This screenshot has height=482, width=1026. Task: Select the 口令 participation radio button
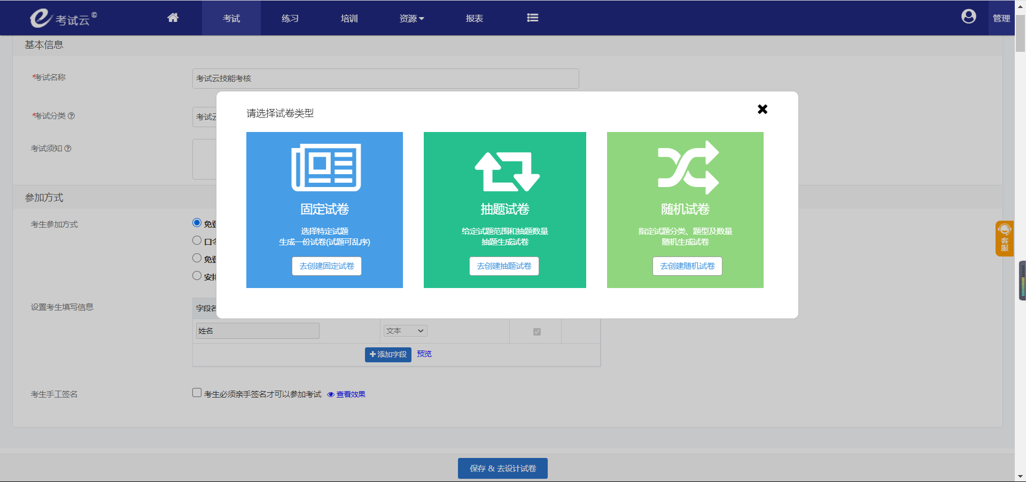point(197,240)
